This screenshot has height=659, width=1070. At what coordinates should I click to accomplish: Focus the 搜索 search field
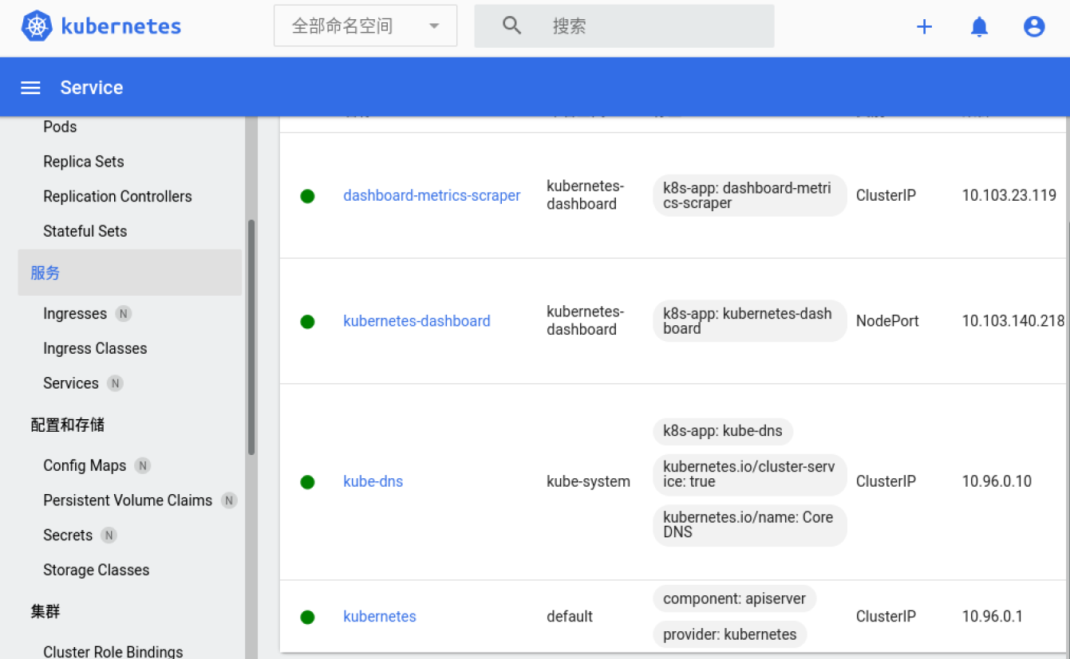624,25
